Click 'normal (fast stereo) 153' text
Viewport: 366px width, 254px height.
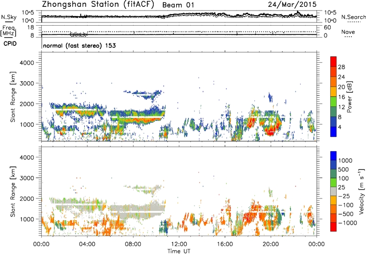79,45
